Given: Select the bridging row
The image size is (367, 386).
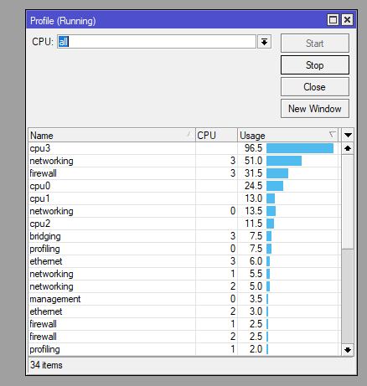Looking at the screenshot, I should click(x=183, y=236).
